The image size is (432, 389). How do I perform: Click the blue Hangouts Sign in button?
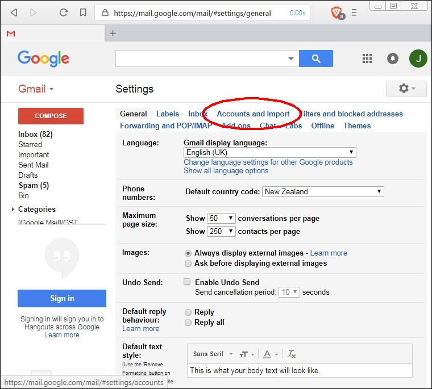(x=62, y=298)
